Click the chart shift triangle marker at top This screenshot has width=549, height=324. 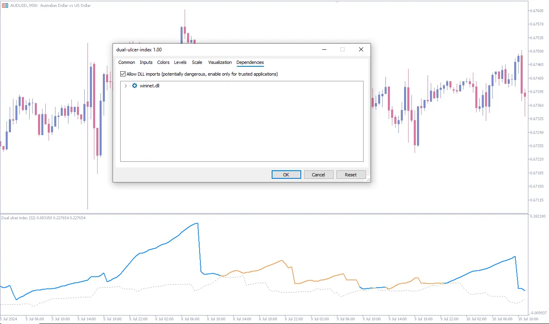tap(337, 2)
